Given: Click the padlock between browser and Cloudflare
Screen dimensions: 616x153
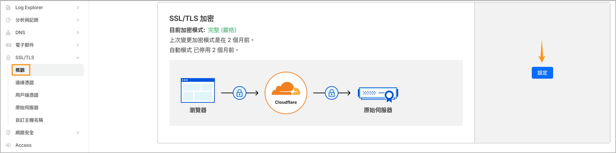Looking at the screenshot, I should pos(239,93).
